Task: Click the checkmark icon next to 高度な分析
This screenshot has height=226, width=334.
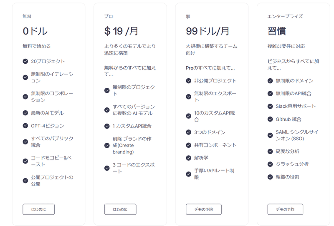Action: pos(270,151)
